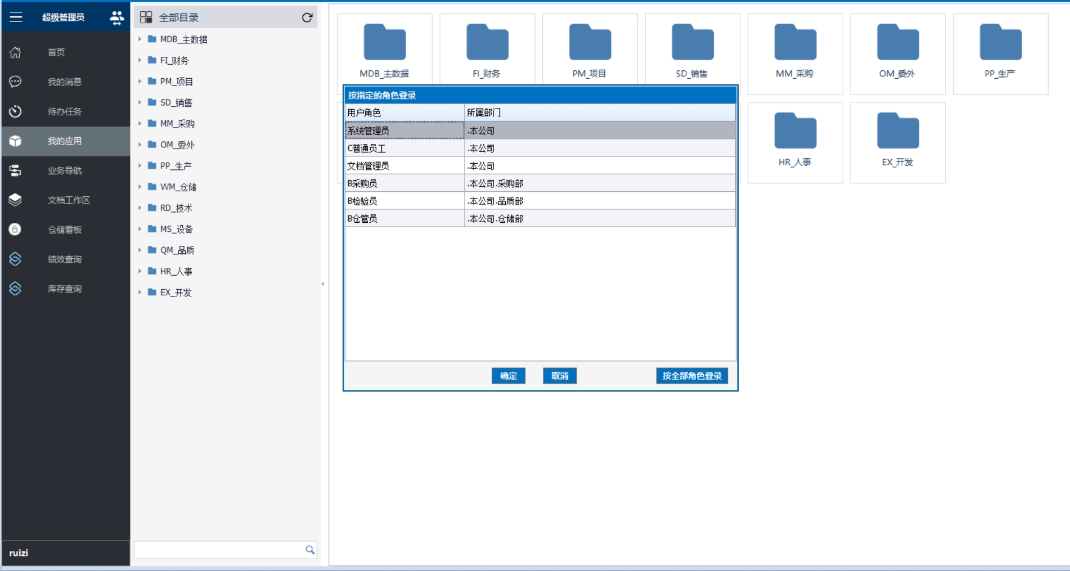Click the refresh directory icon
This screenshot has width=1070, height=571.
(307, 17)
